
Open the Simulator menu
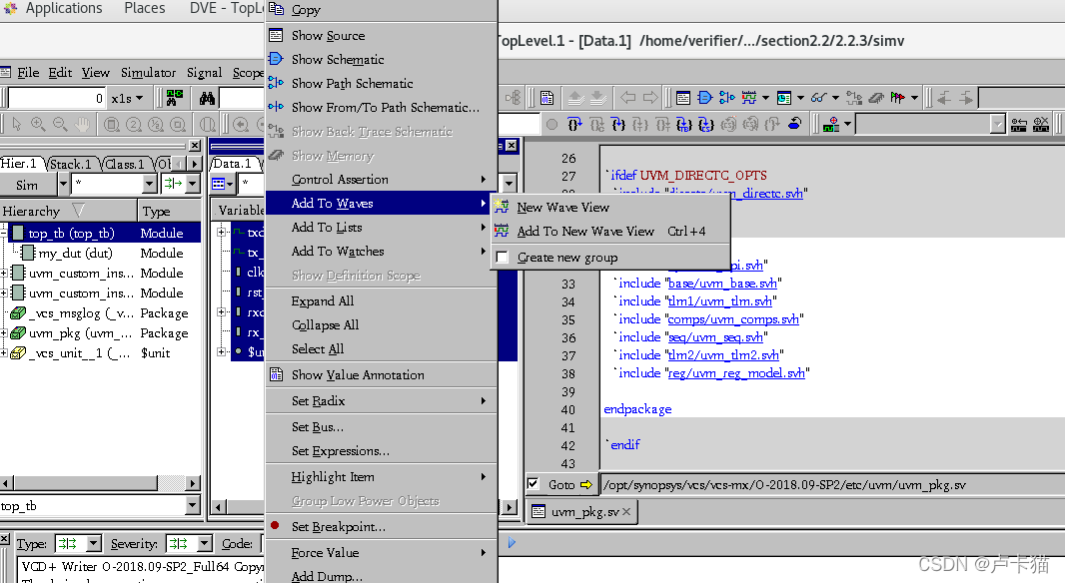point(148,73)
